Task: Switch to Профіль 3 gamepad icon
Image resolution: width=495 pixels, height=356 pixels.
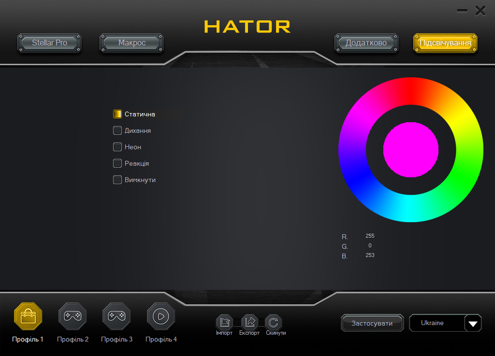Action: coord(117,316)
